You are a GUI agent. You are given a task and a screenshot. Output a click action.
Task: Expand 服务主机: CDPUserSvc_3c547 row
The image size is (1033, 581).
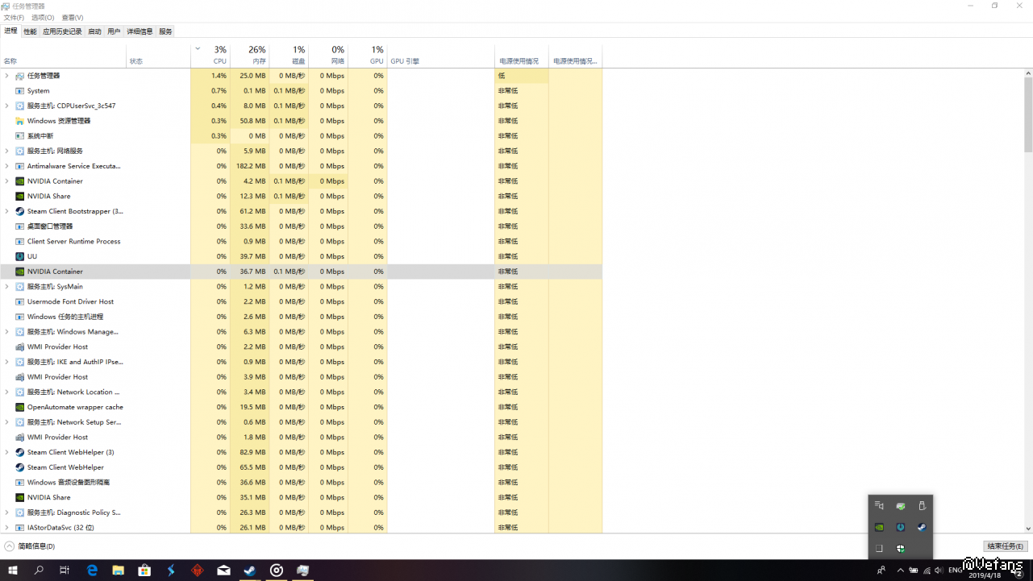(6, 106)
